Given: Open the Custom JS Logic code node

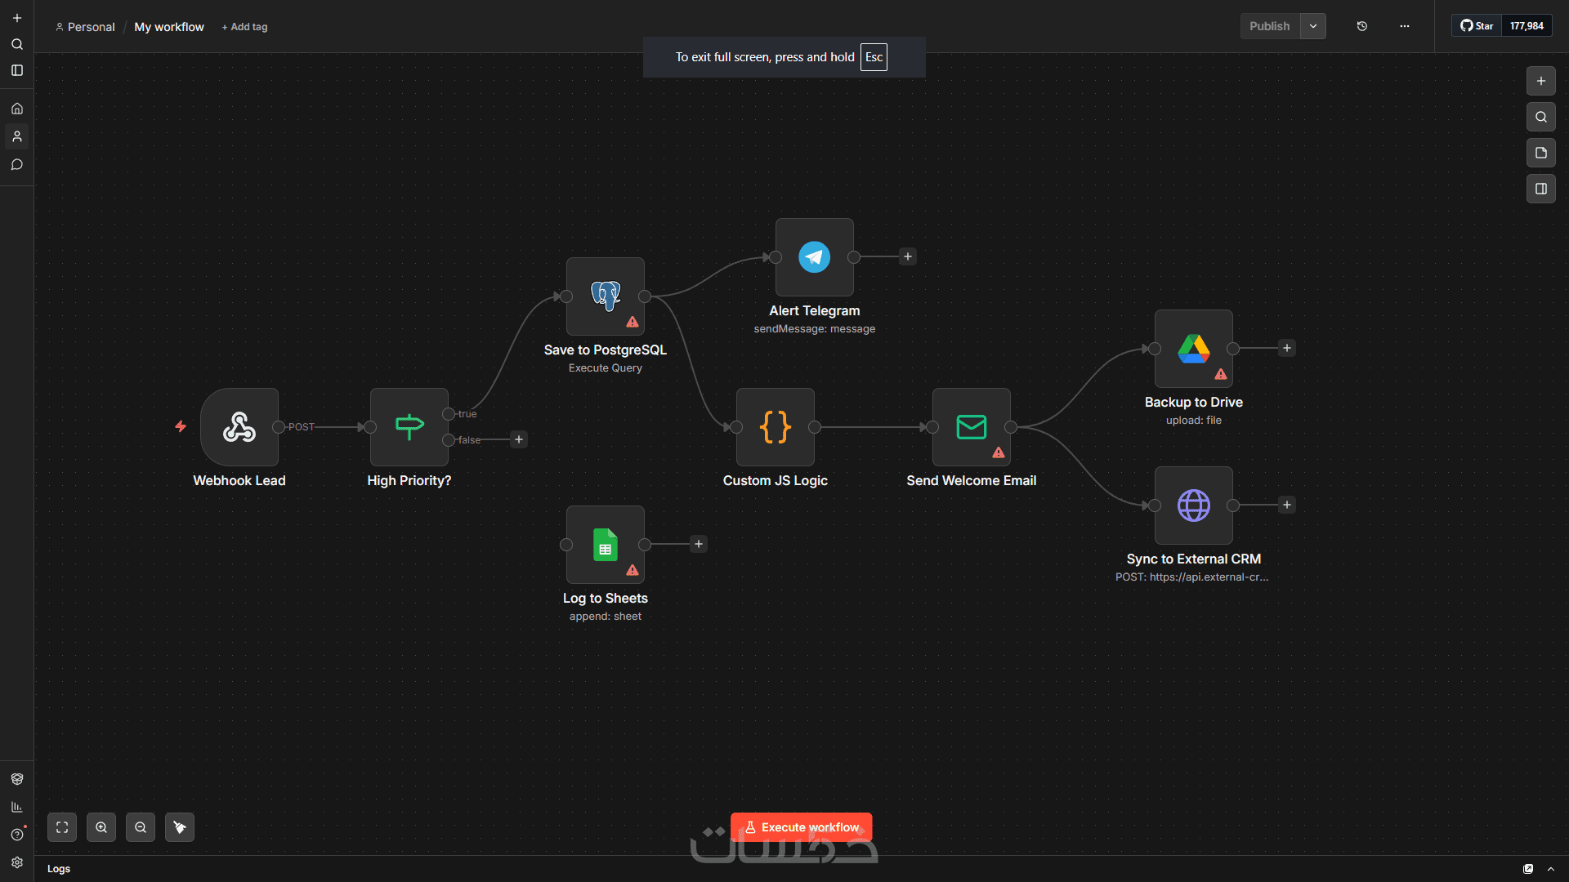Looking at the screenshot, I should (775, 427).
